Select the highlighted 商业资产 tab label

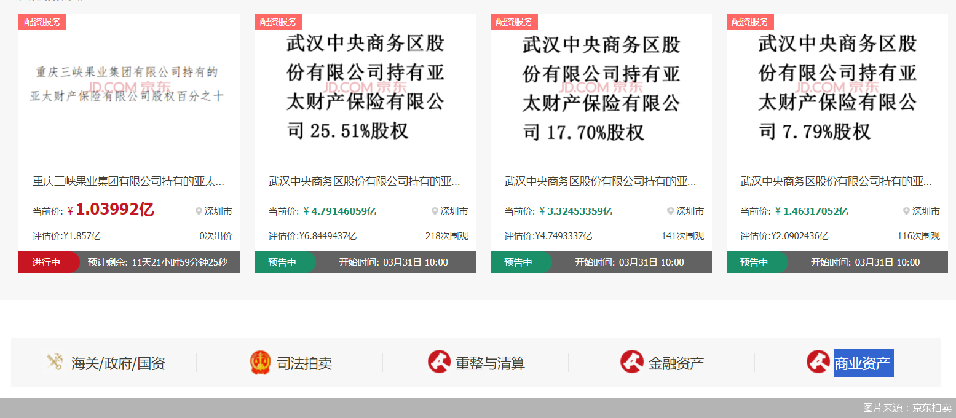point(863,363)
